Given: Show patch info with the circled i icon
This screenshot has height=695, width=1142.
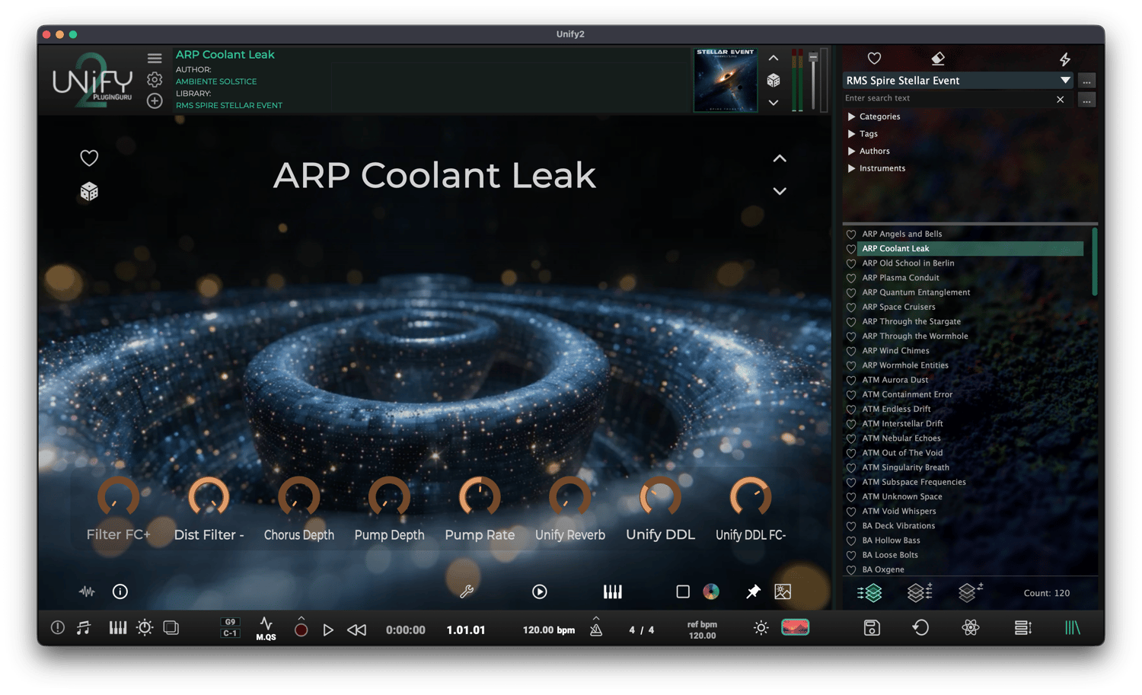Looking at the screenshot, I should click(120, 591).
